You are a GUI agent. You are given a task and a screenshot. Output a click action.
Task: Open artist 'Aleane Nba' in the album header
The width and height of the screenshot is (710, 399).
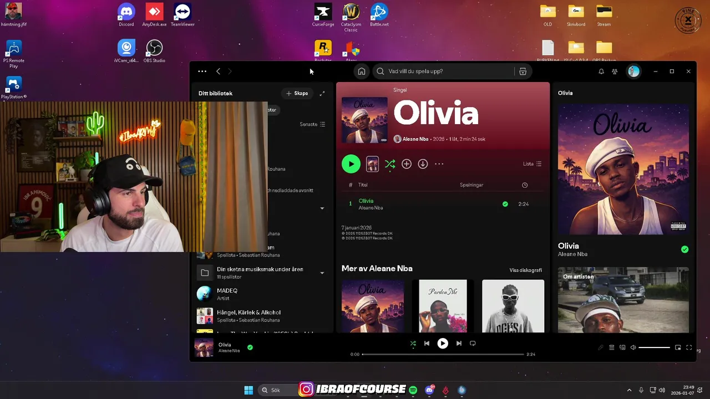(415, 139)
